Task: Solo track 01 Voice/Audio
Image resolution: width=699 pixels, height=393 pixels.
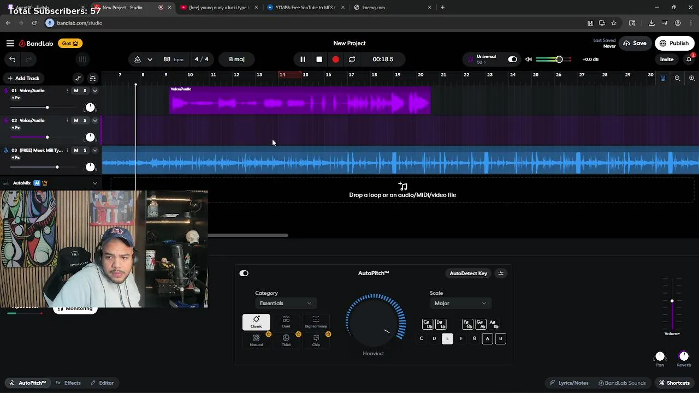Action: click(x=85, y=91)
